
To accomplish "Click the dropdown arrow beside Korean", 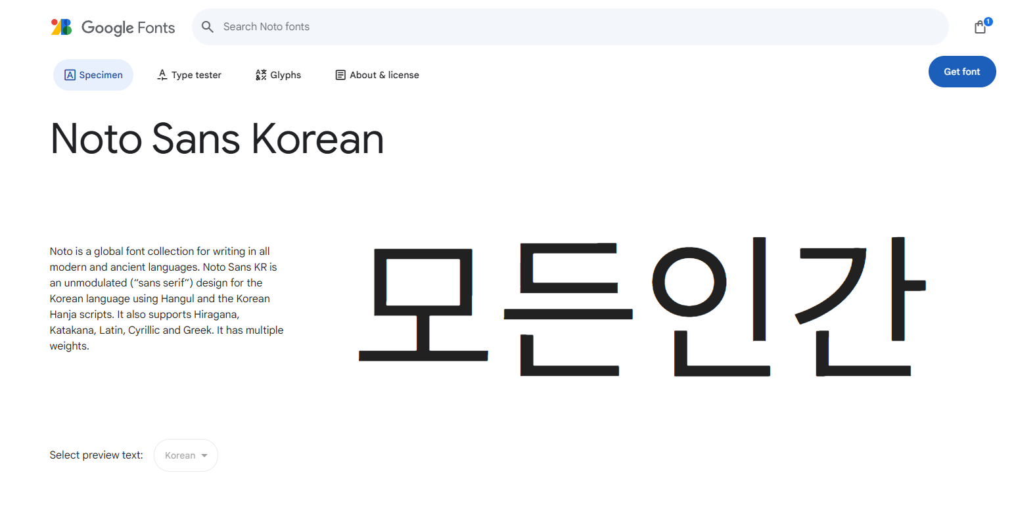I will pyautogui.click(x=204, y=456).
